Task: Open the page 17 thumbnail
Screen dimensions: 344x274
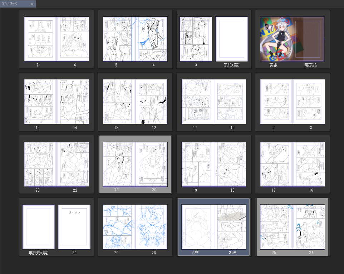Action: [276, 164]
